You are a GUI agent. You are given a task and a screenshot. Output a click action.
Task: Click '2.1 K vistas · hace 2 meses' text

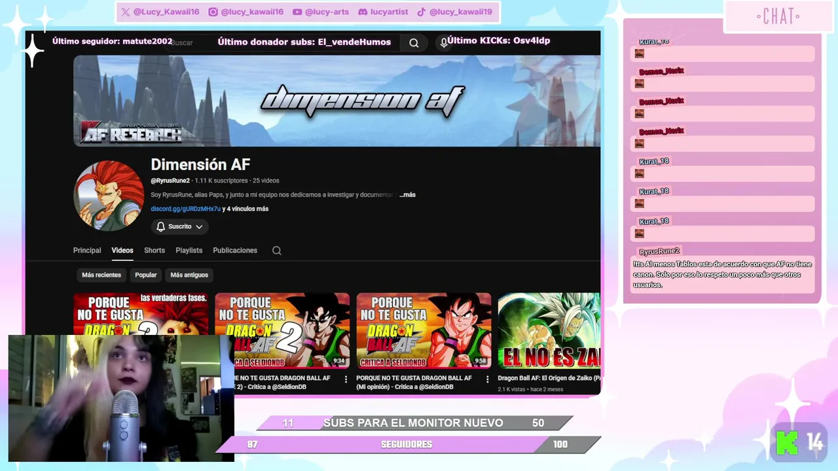pos(530,389)
